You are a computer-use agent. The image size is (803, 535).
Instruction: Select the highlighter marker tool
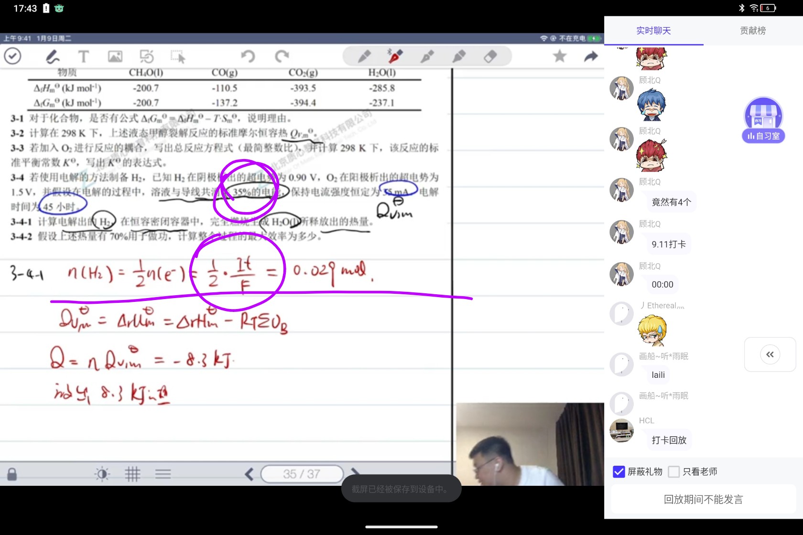point(459,56)
